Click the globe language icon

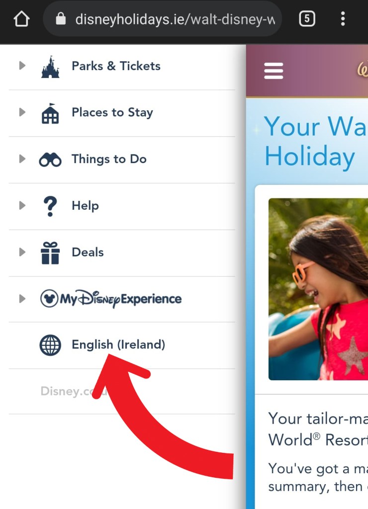[50, 345]
